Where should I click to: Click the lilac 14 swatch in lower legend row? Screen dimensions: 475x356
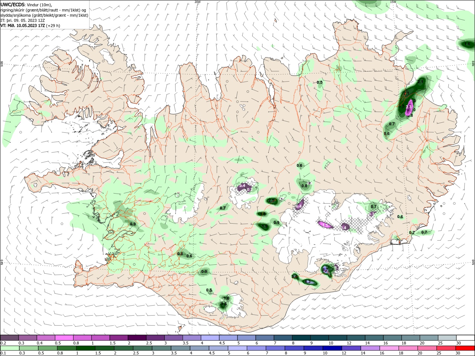click(370, 348)
